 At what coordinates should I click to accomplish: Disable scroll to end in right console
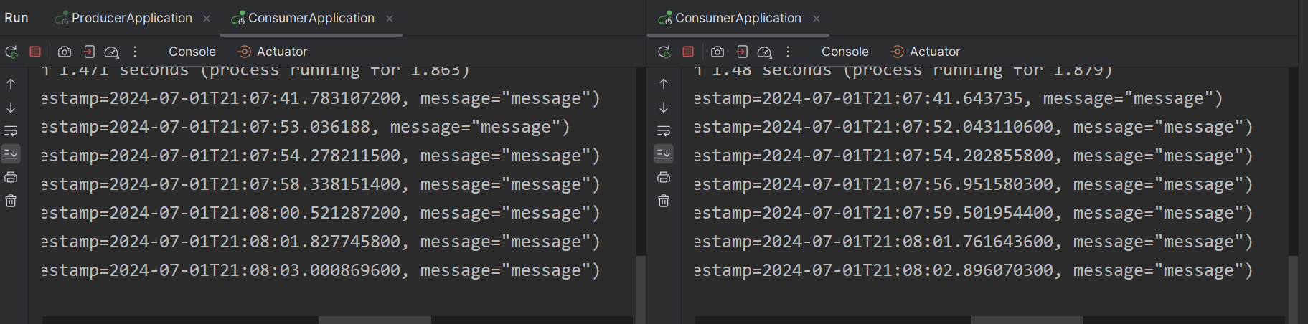[664, 153]
